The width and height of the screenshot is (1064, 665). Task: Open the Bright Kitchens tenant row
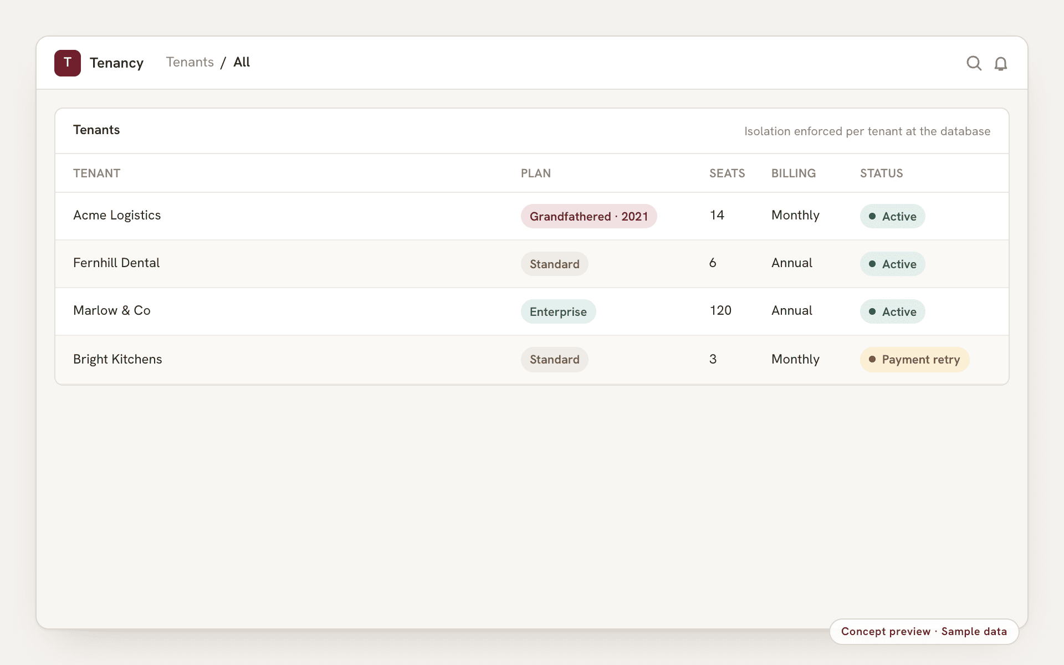532,359
